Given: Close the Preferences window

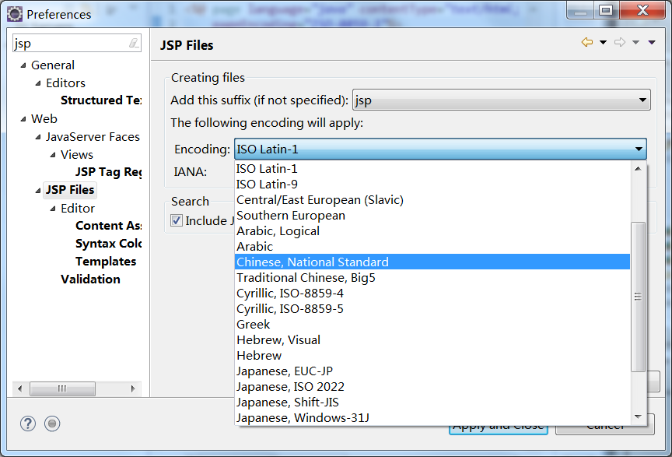Looking at the screenshot, I should 642,10.
